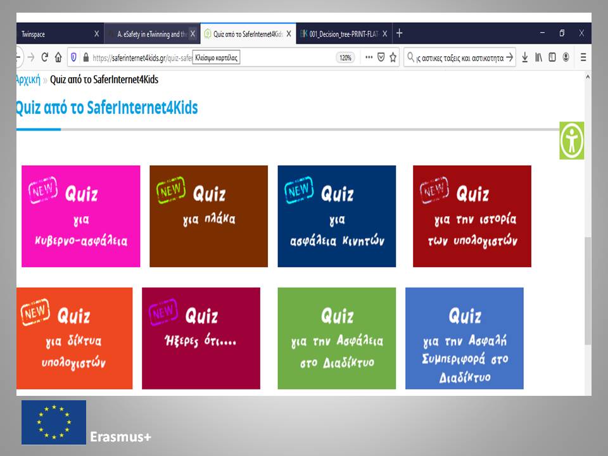Open the downloads arrow icon
The image size is (608, 456).
524,58
